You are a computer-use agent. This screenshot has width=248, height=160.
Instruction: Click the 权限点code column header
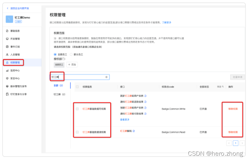[168, 87]
